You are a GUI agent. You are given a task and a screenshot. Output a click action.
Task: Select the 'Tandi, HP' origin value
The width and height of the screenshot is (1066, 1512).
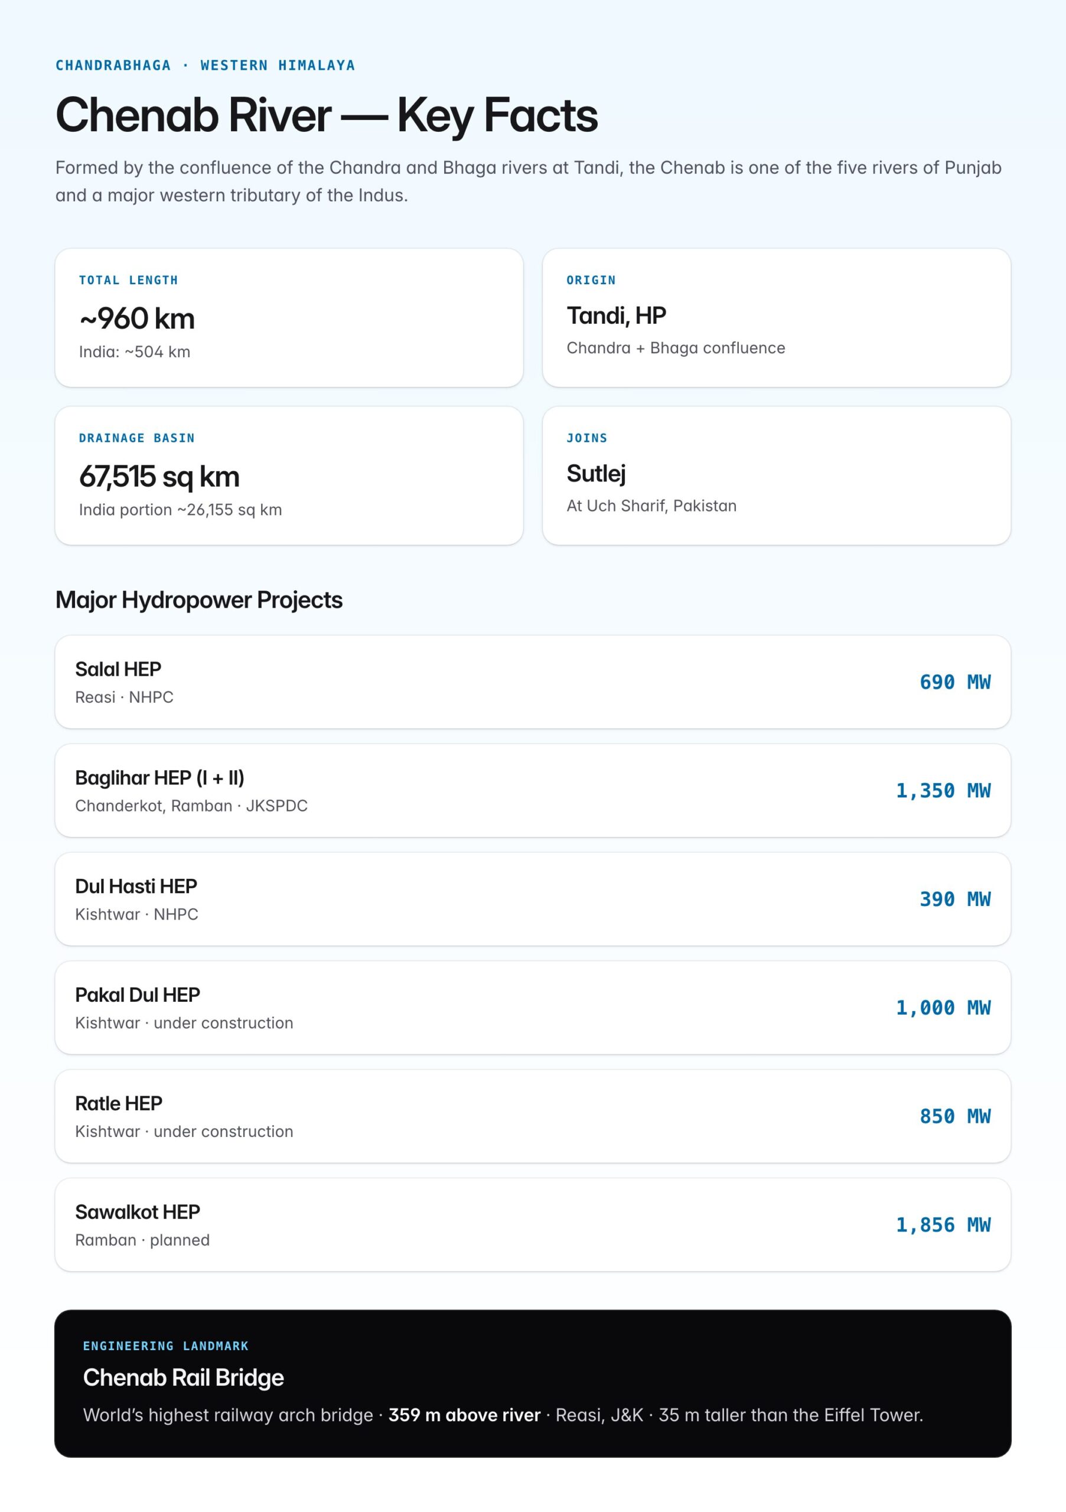point(617,315)
